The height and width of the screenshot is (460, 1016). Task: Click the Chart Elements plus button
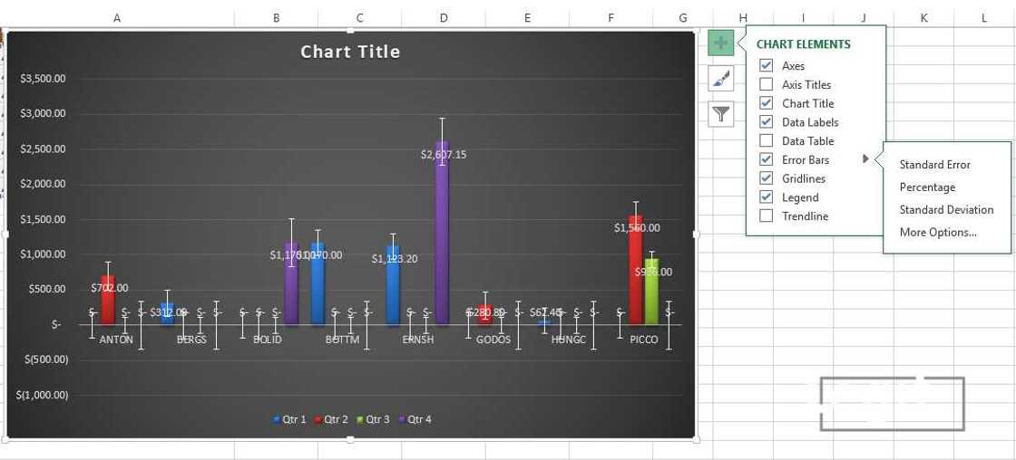coord(720,43)
